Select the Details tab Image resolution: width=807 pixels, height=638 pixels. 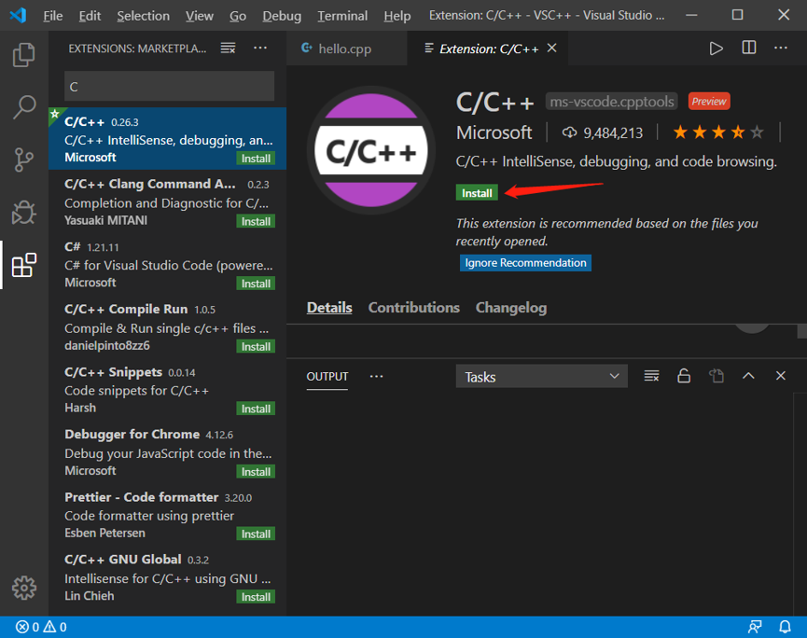point(329,308)
